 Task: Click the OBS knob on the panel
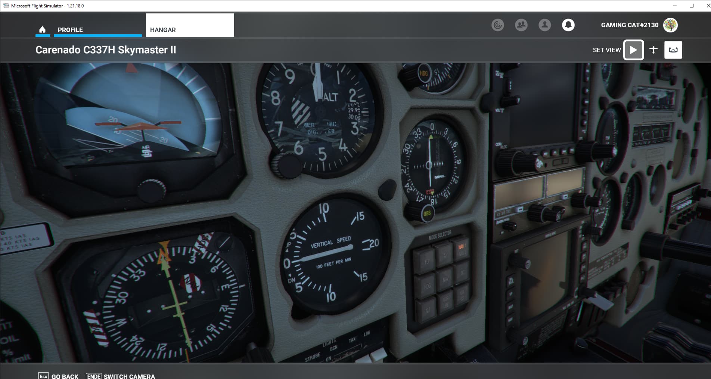pos(427,214)
